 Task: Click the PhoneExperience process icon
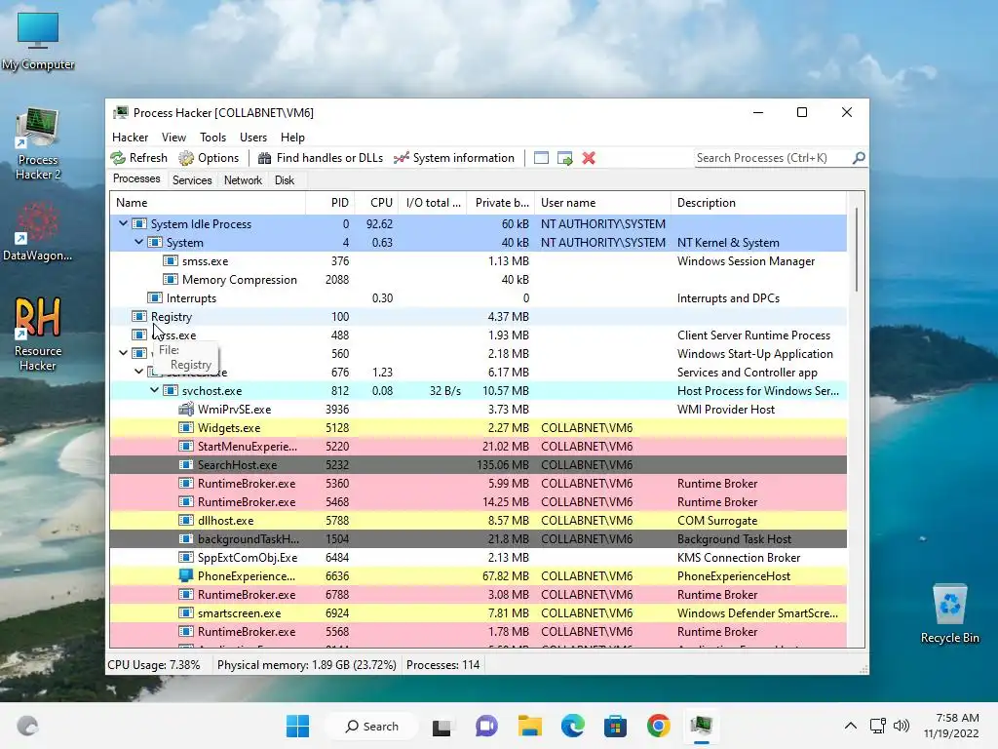click(186, 575)
